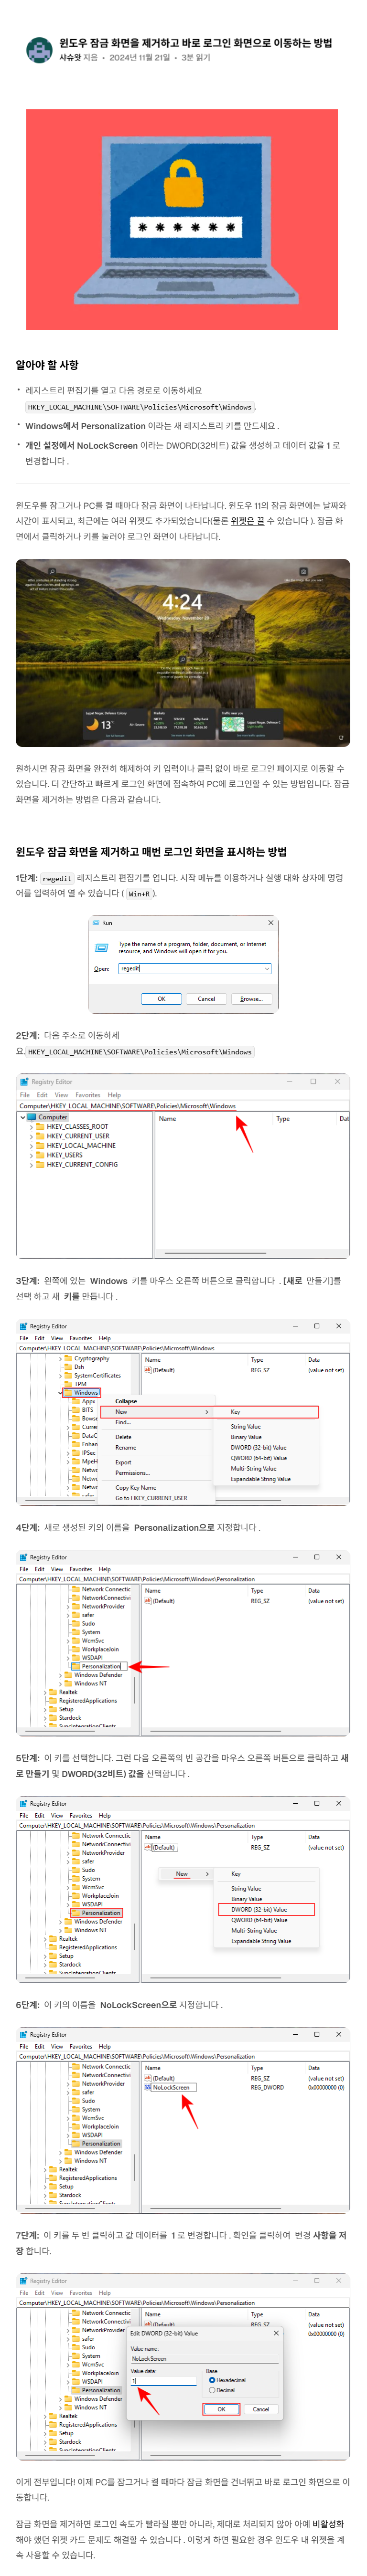
Task: Click the Open field containing regedit
Action: (x=195, y=969)
